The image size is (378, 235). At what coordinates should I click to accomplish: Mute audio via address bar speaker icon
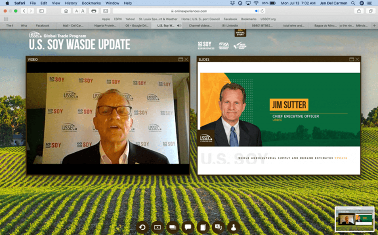(257, 11)
